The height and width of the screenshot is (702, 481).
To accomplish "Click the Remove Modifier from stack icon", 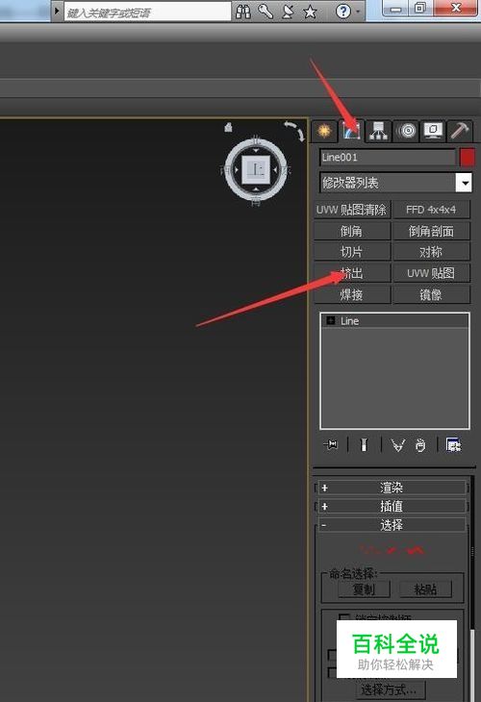I will [420, 445].
